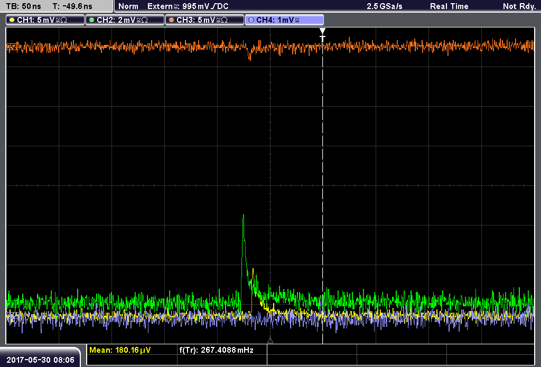Select the CH2: 2 mV channel tab
Viewport: 541px width, 367px height.
pyautogui.click(x=125, y=20)
